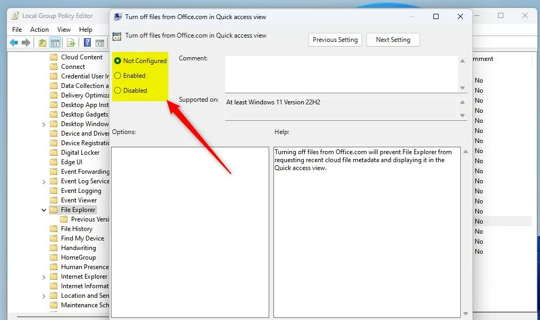
Task: Click the Back arrow in Group Policy toolbar
Action: [14, 42]
